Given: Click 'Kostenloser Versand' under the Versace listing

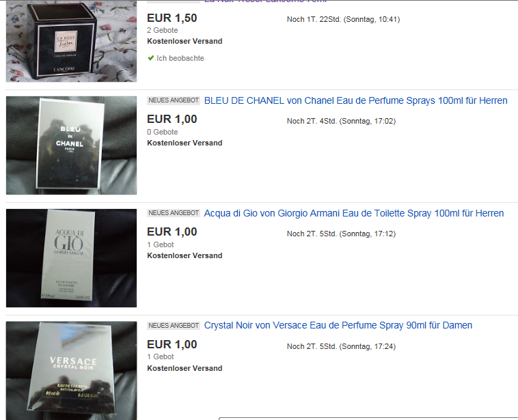Looking at the screenshot, I should point(185,368).
